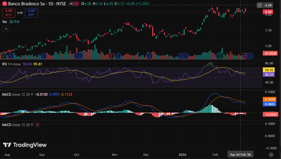Viewport: 281px width, 159px height.
Task: Click the Banco Bradesco symbol logo
Action: click(4, 4)
